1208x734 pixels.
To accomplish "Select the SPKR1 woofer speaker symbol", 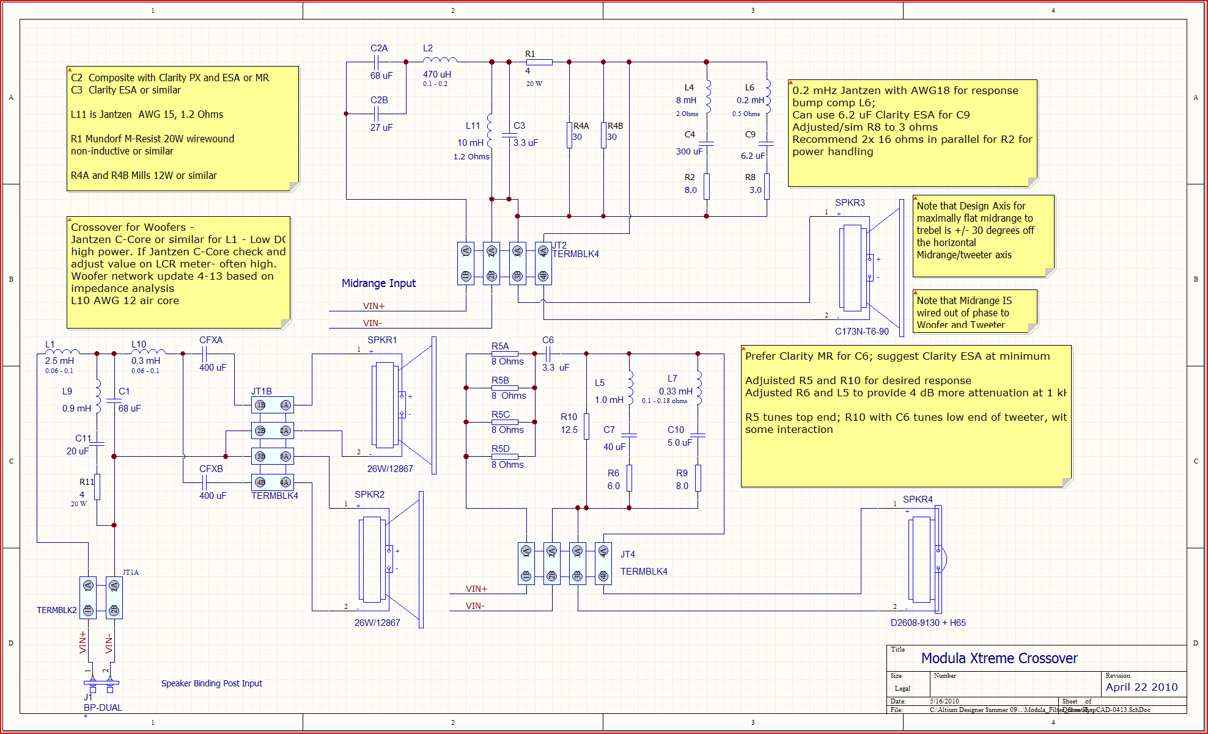I will pyautogui.click(x=403, y=405).
